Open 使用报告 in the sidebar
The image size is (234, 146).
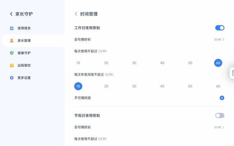(24, 28)
